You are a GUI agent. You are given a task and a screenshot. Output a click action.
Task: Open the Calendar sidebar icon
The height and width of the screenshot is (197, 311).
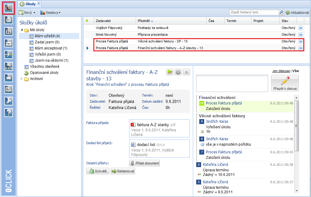[9, 31]
